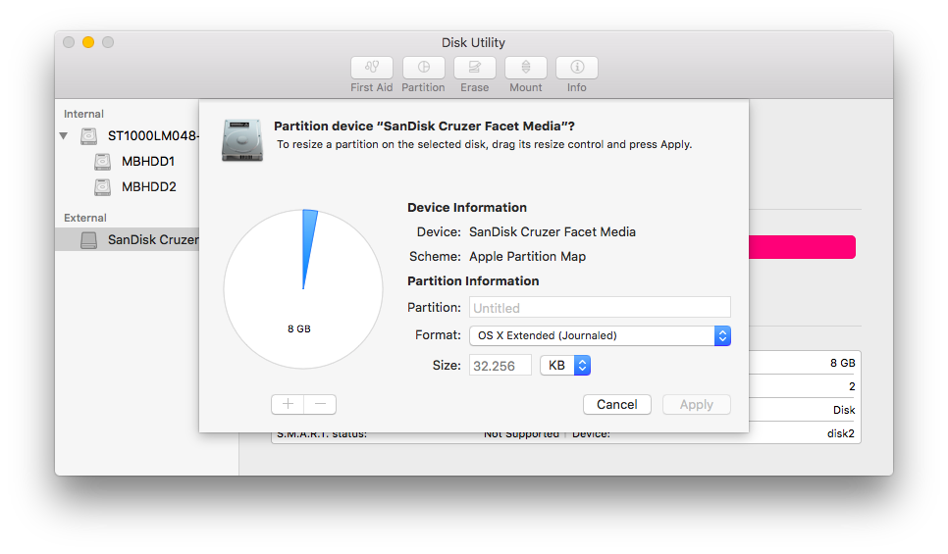Screen dimensions: 948x554
Task: Click the 8 GB capacity value in table
Action: [843, 363]
